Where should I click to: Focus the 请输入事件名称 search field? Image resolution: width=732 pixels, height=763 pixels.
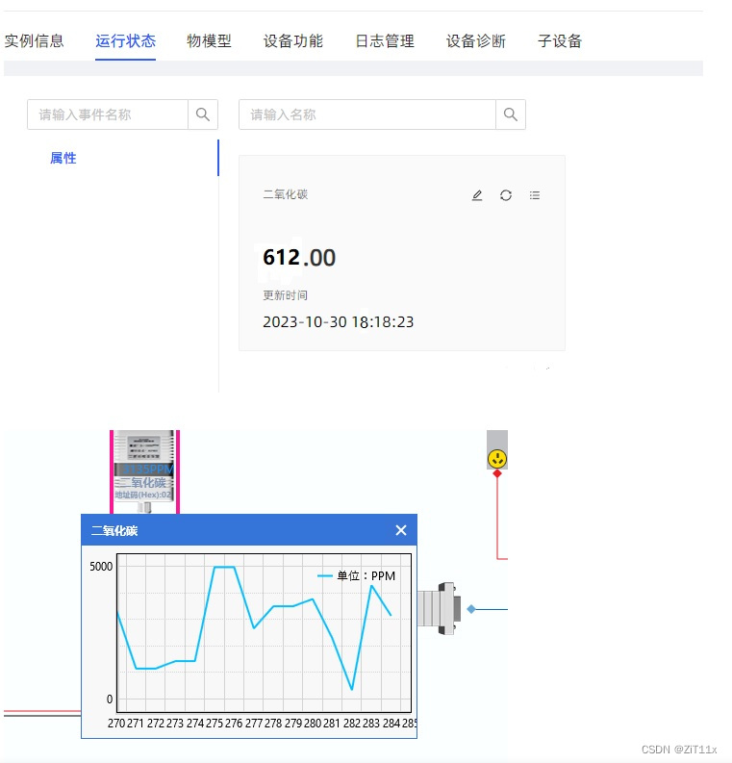click(x=108, y=114)
